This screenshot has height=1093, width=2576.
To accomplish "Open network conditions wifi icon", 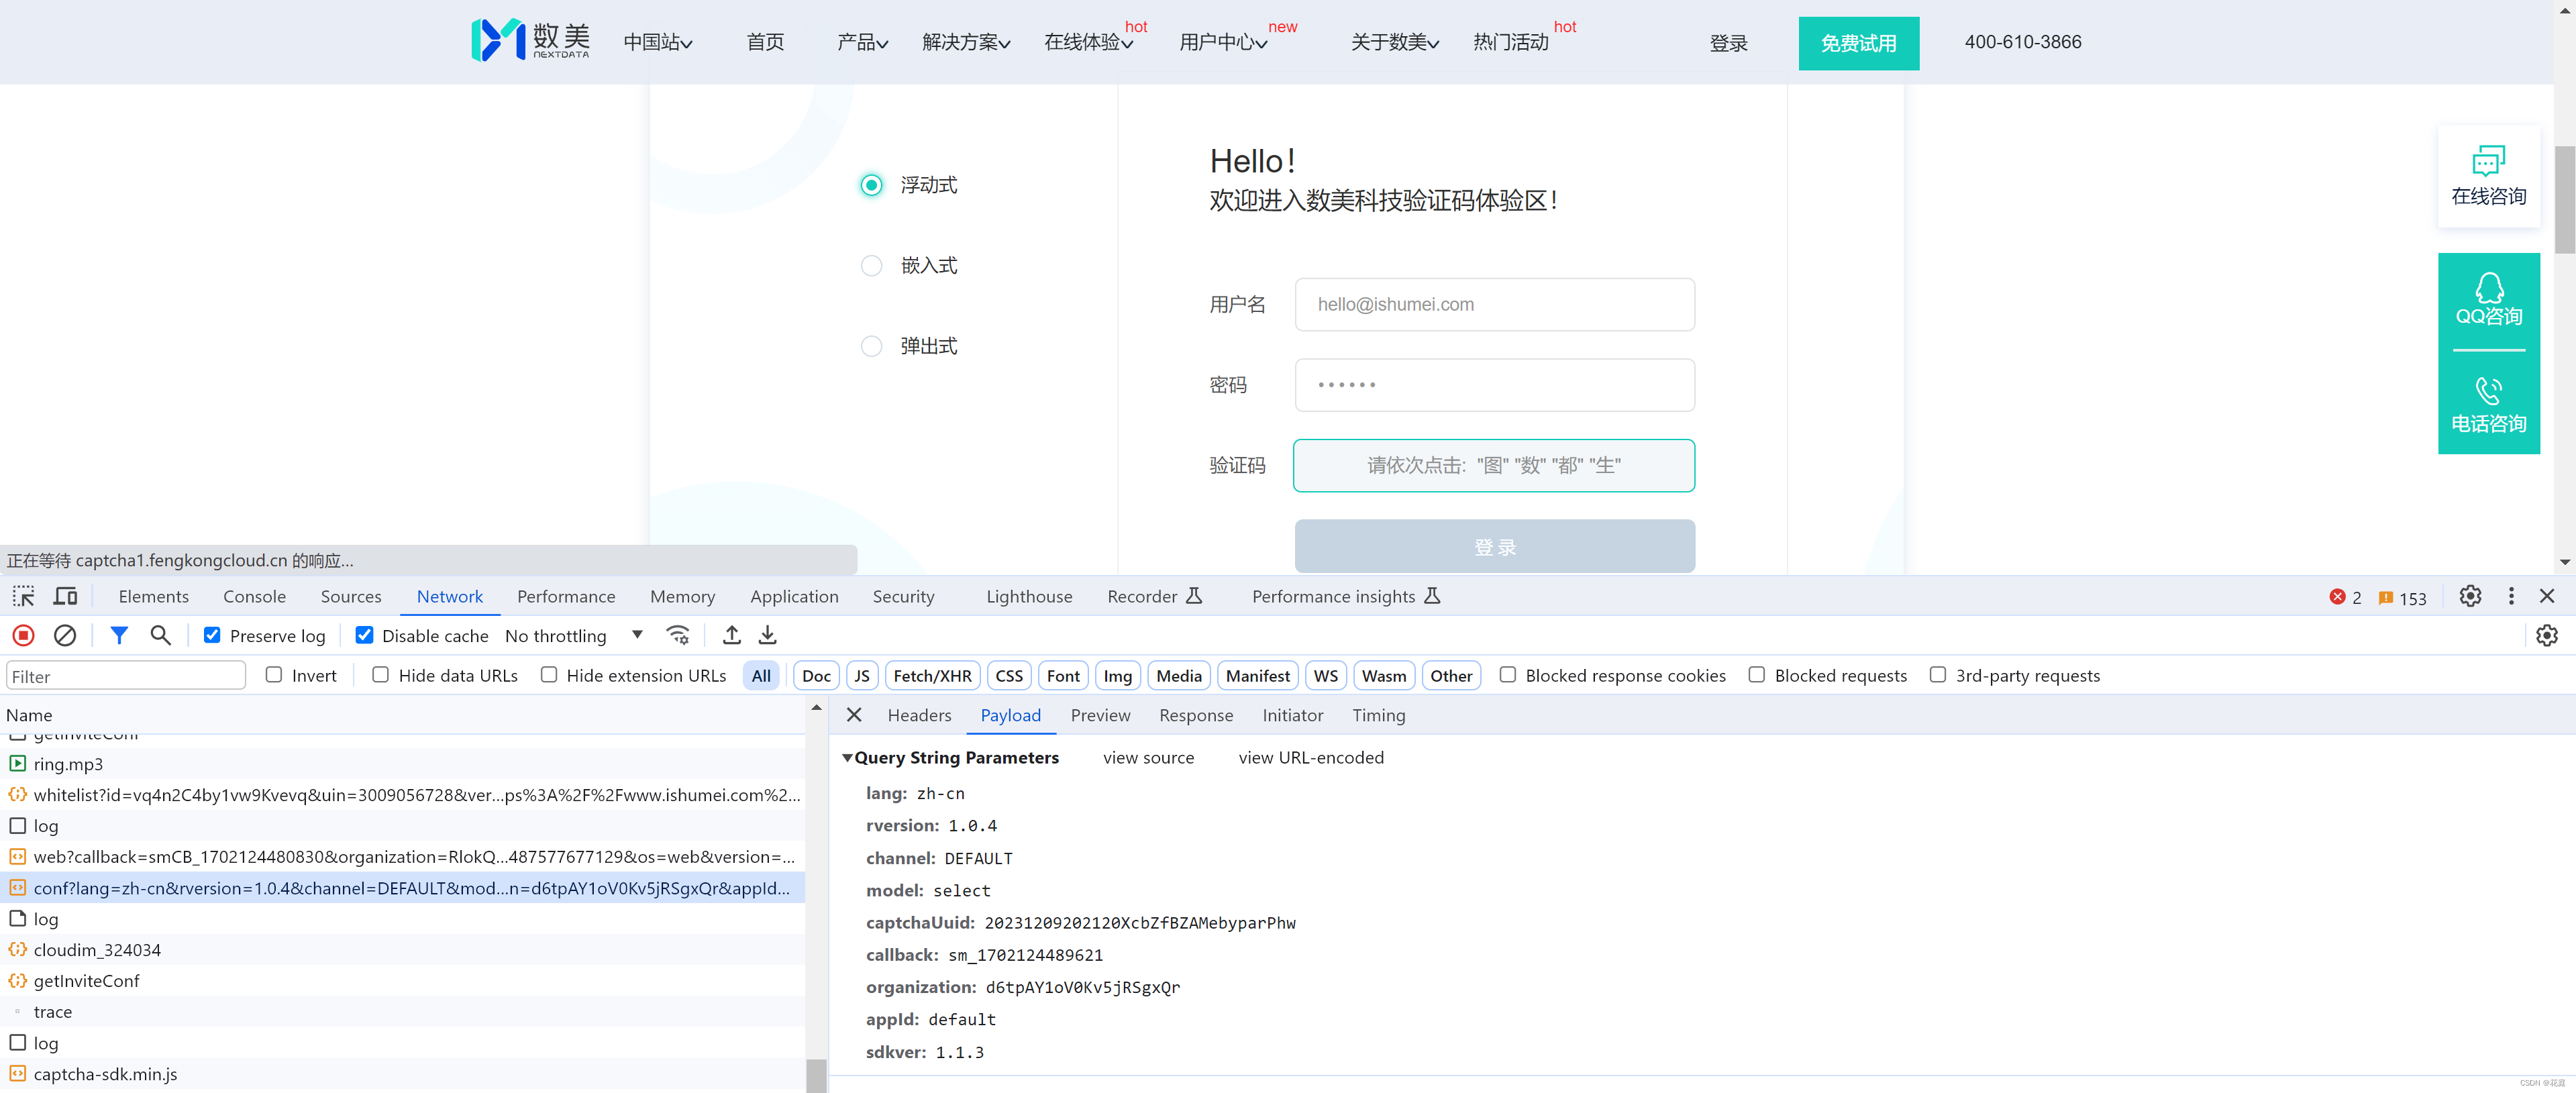I will pos(678,635).
